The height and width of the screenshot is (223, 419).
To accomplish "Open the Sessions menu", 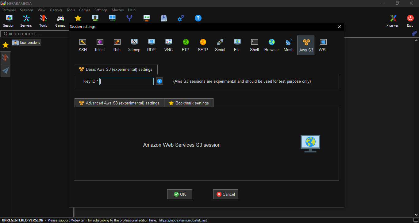I will coord(27,10).
